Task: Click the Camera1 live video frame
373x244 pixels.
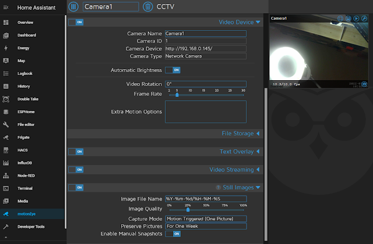Action: tap(319, 51)
